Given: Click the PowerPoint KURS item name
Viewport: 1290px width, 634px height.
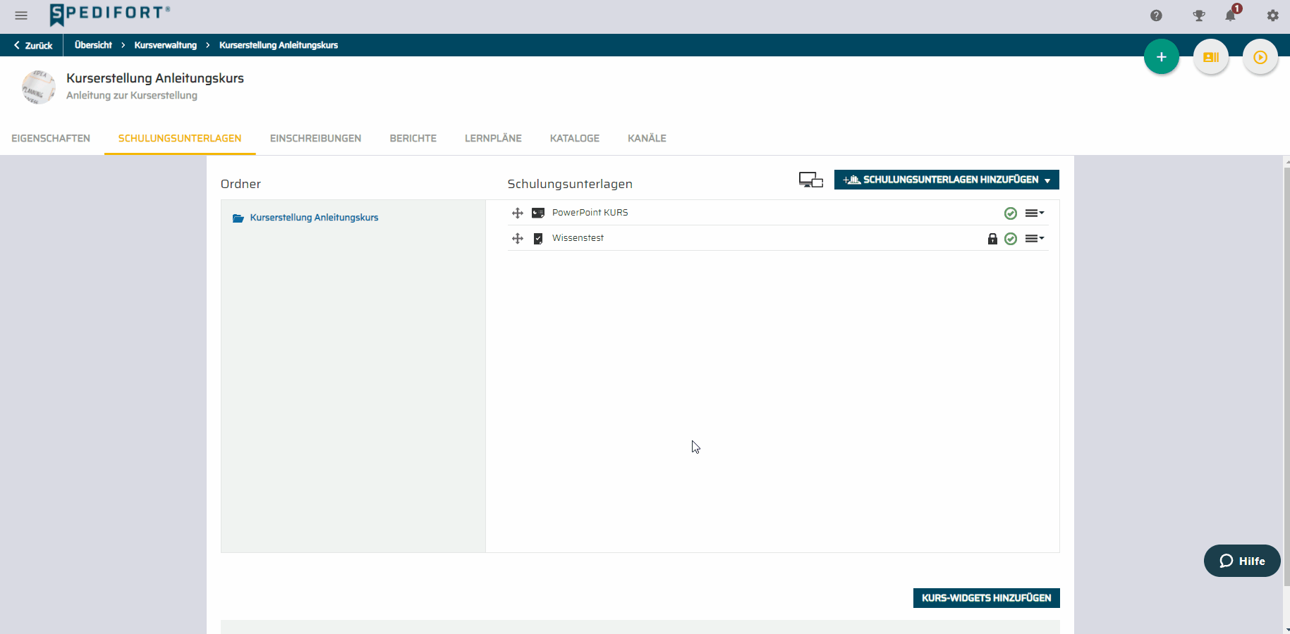Looking at the screenshot, I should (590, 213).
